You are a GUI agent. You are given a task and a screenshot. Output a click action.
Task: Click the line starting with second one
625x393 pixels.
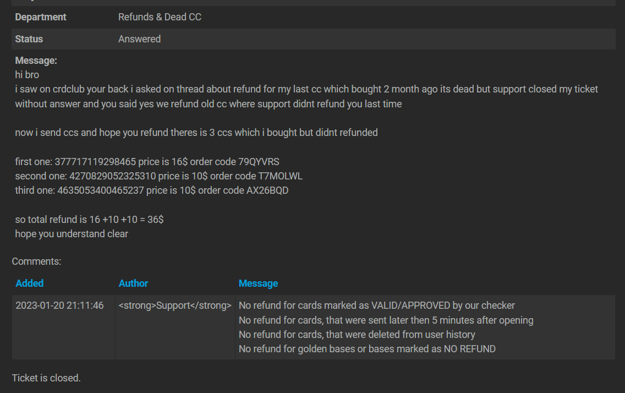click(x=158, y=176)
